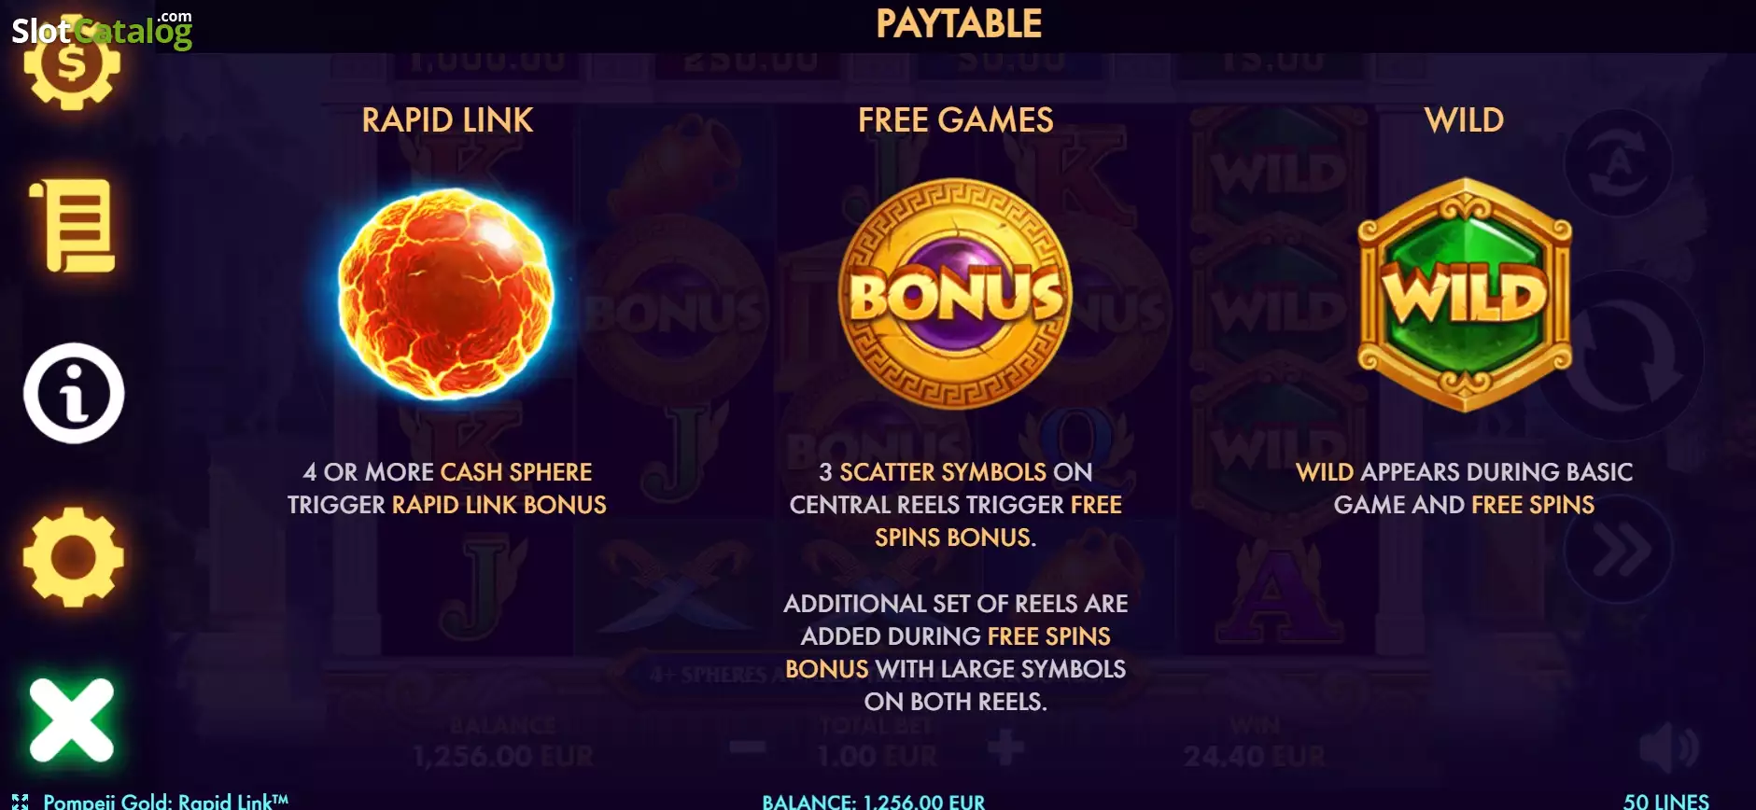Open the paytable scroll icon

pos(73,227)
